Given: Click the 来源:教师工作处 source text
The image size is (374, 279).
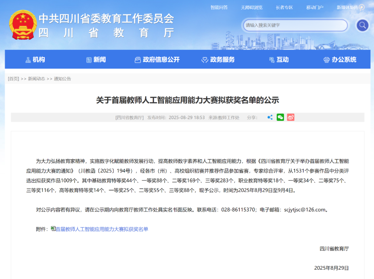Looking at the screenshot, I should click(224, 117).
